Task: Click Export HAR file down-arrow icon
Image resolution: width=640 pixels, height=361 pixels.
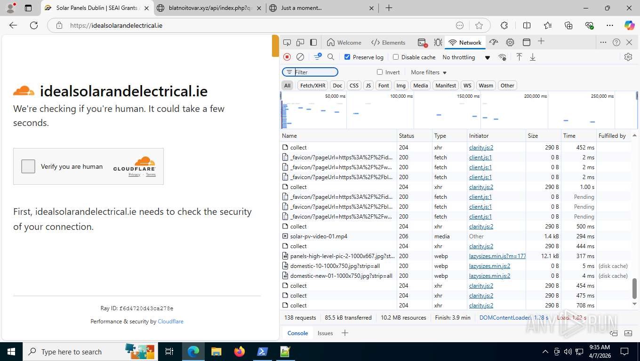Action: click(x=533, y=57)
